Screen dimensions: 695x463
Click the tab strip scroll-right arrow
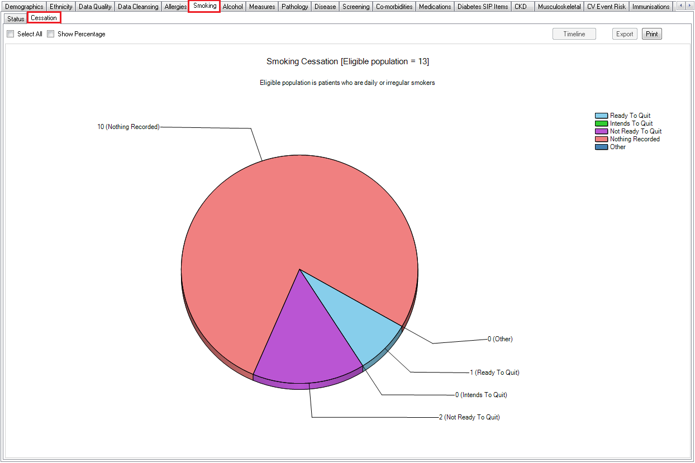(x=689, y=6)
